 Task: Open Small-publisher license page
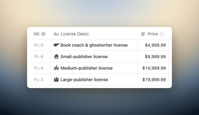84,57
